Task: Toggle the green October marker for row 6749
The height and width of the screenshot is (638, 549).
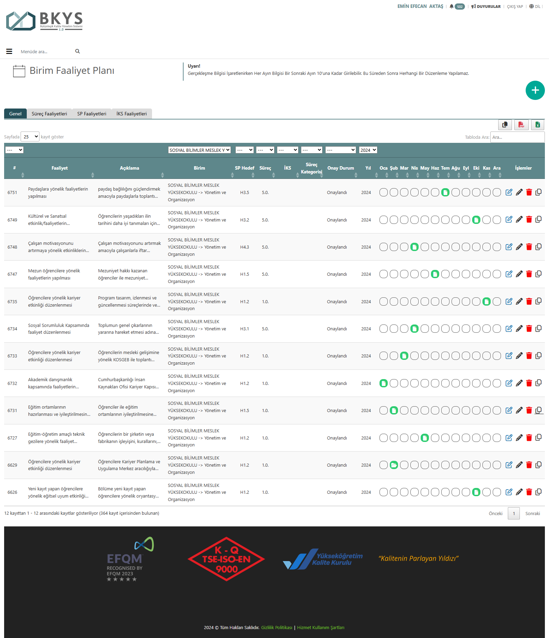Action: coord(476,220)
